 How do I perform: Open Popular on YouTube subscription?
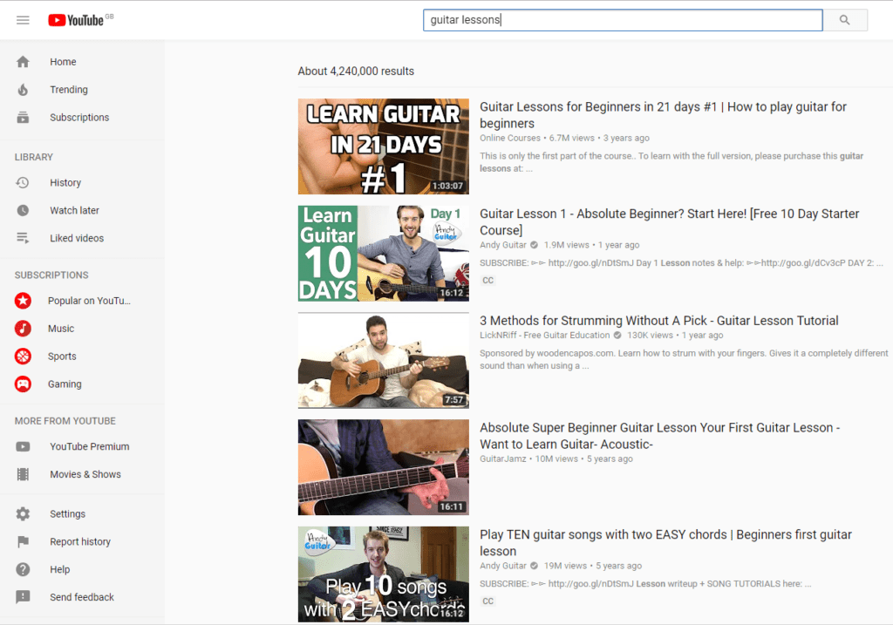pyautogui.click(x=90, y=301)
